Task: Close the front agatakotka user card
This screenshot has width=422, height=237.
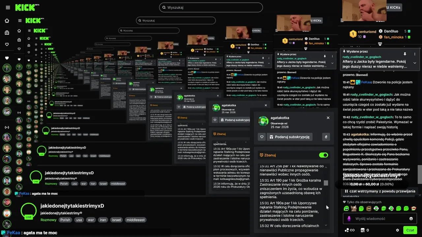Action: click(328, 118)
